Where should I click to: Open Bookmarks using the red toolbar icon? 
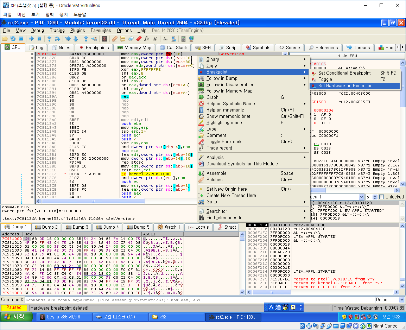point(139,39)
